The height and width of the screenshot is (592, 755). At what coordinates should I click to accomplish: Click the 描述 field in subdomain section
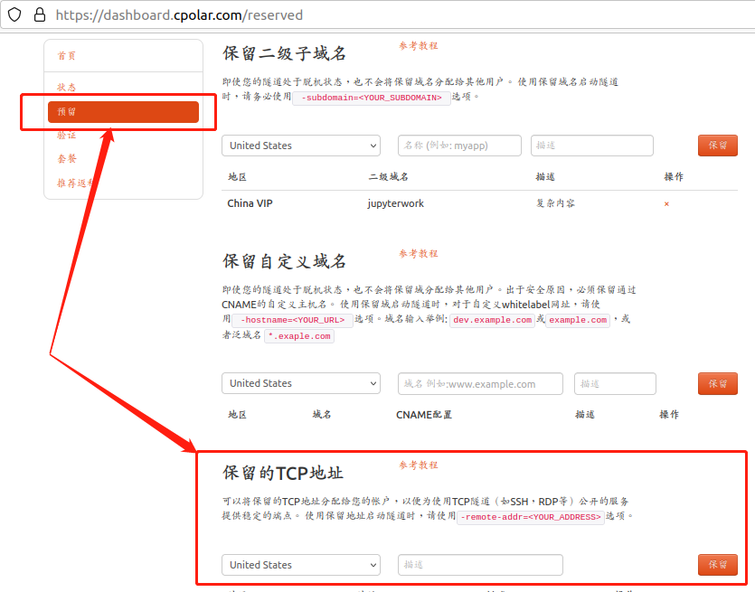591,146
